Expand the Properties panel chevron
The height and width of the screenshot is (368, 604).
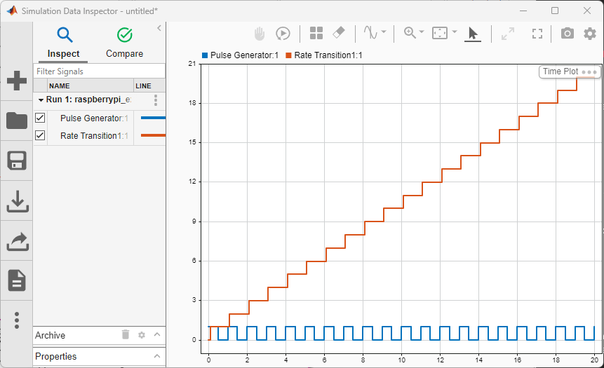(157, 356)
